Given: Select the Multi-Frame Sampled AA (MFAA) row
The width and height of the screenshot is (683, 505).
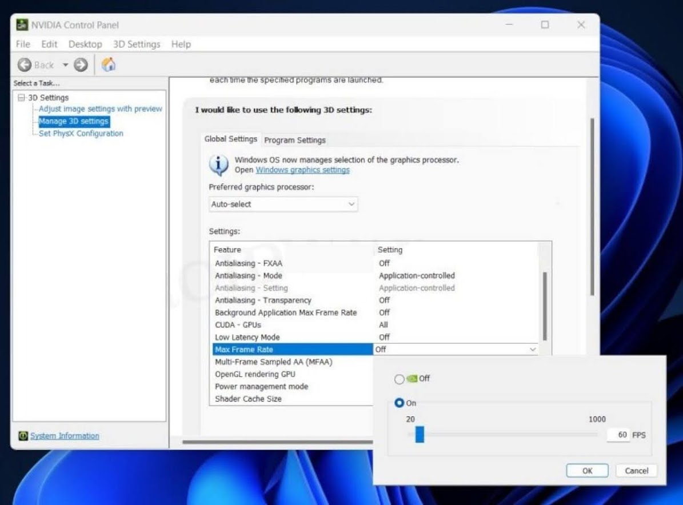Looking at the screenshot, I should click(292, 362).
